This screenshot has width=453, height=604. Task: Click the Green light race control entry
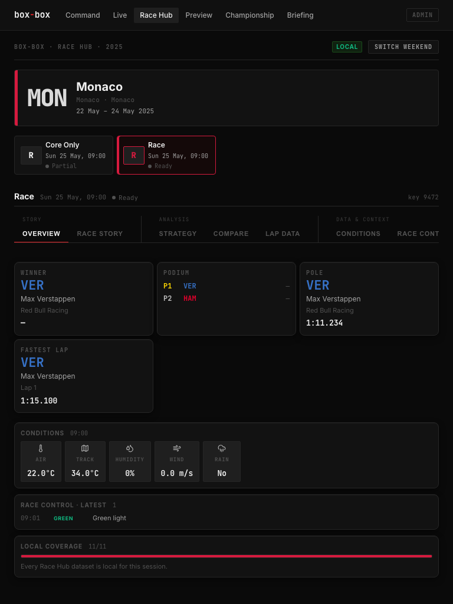pyautogui.click(x=226, y=518)
